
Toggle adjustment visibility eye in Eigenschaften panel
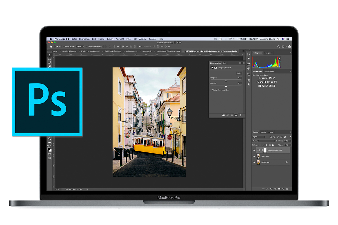236,115
